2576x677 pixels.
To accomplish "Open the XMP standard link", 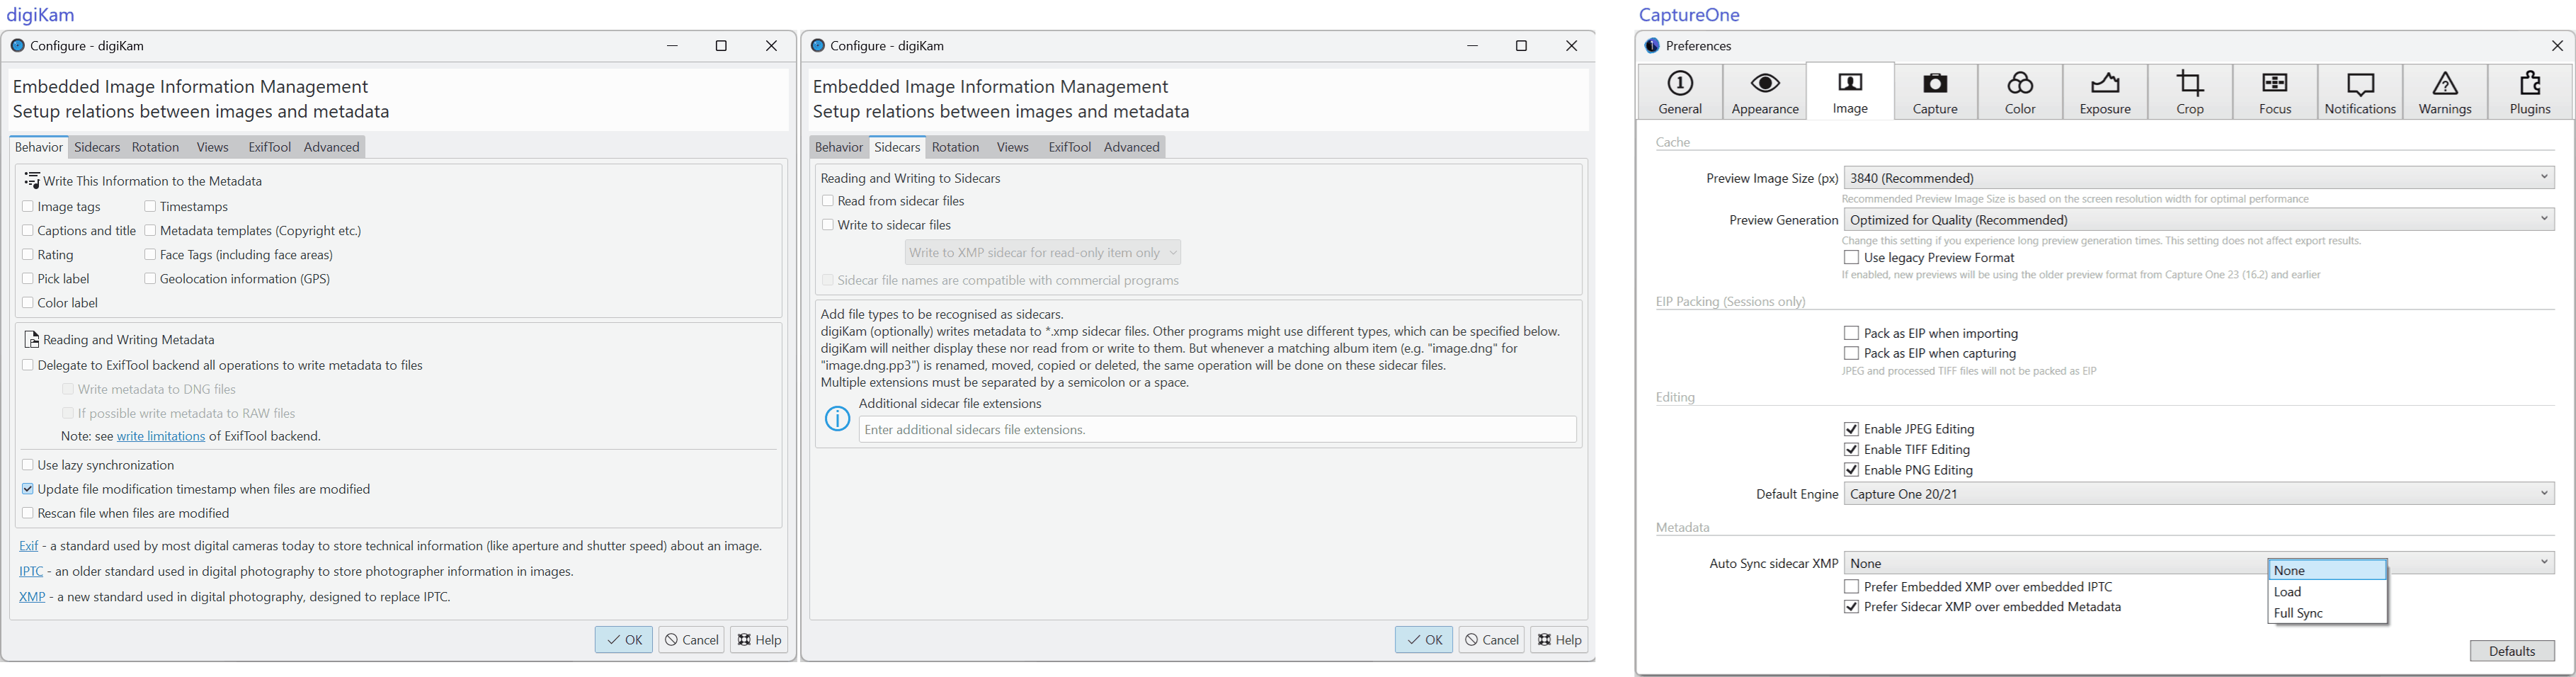I will pos(32,597).
